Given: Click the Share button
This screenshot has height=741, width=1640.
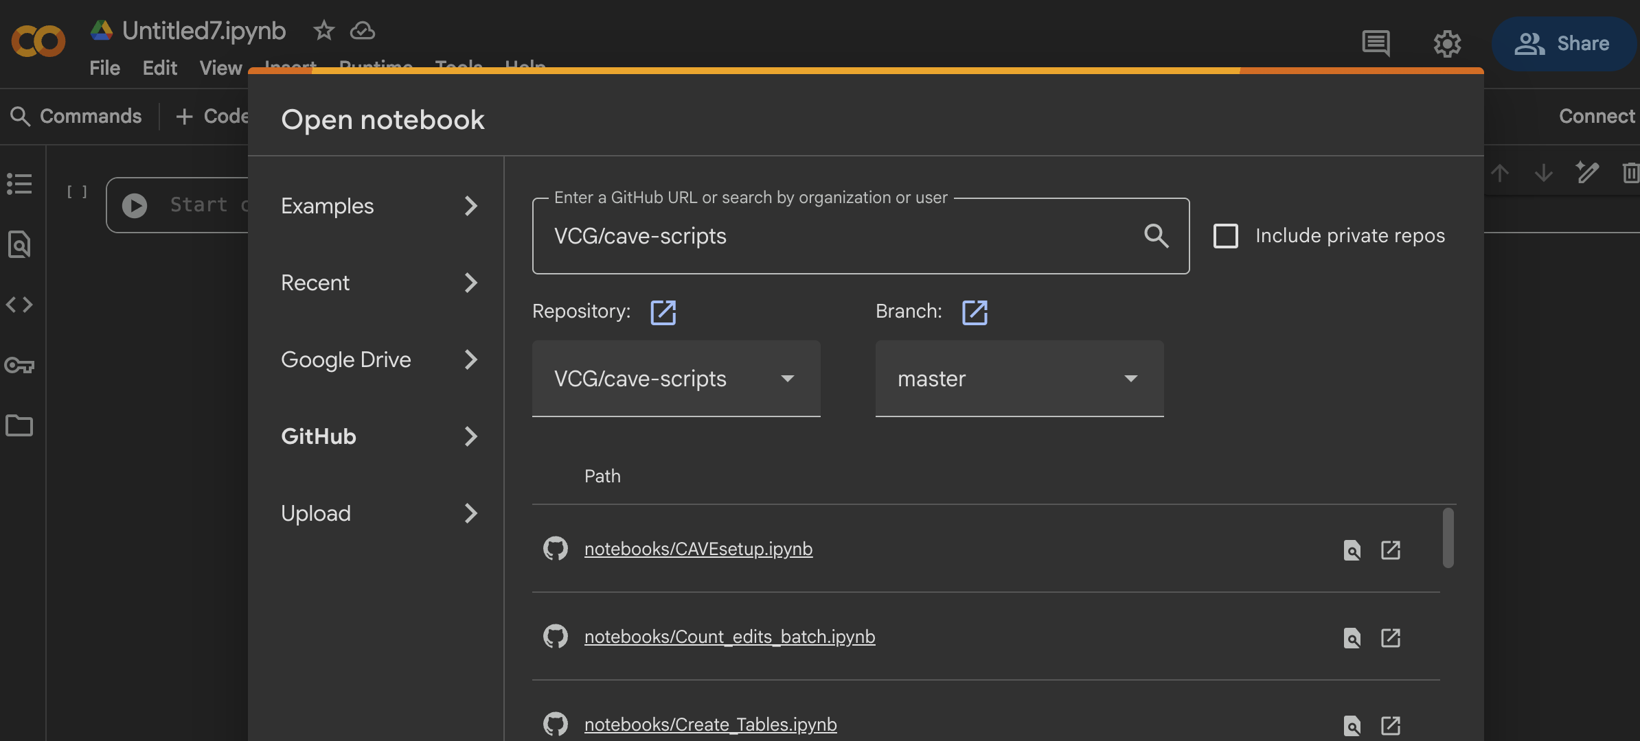Looking at the screenshot, I should click(x=1564, y=44).
